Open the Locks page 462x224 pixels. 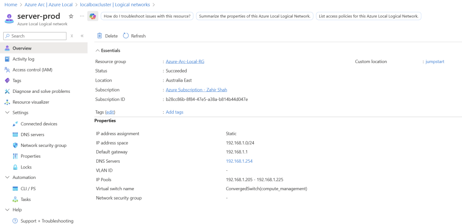pos(26,167)
